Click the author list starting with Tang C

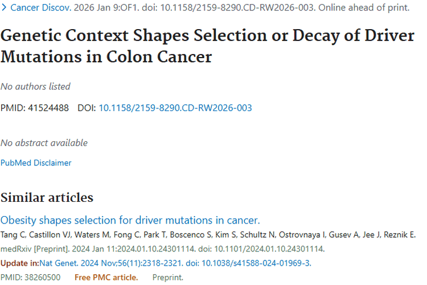(207, 235)
